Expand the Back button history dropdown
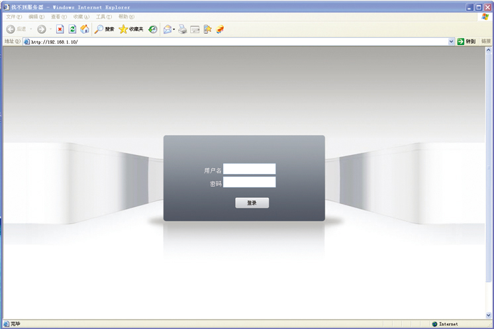Viewport: 494px width, 329px height. 30,29
